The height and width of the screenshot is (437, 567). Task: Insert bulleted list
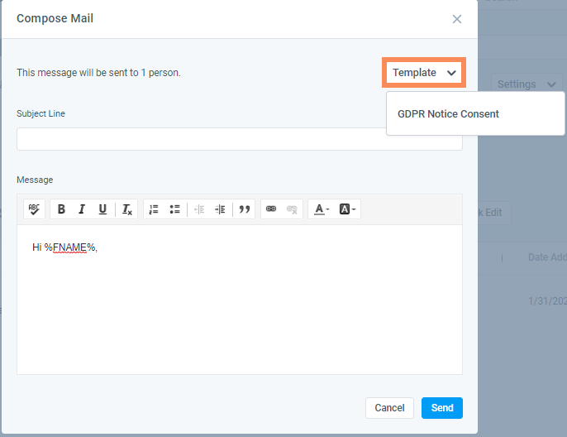tap(174, 209)
